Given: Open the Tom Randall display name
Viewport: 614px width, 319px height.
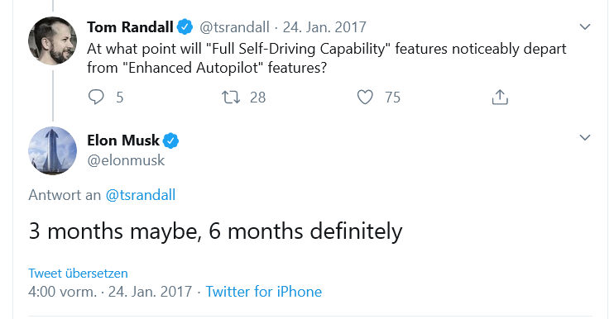Looking at the screenshot, I should pyautogui.click(x=130, y=27).
